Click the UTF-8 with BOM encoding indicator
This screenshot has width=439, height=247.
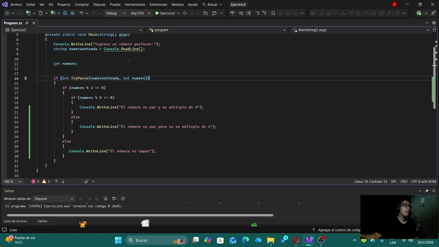pos(424,181)
